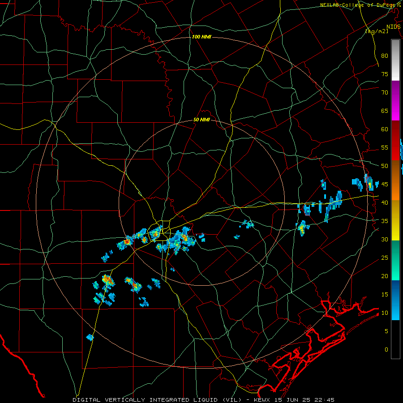Click the legend value 30
The height and width of the screenshot is (403, 403).
tap(385, 239)
